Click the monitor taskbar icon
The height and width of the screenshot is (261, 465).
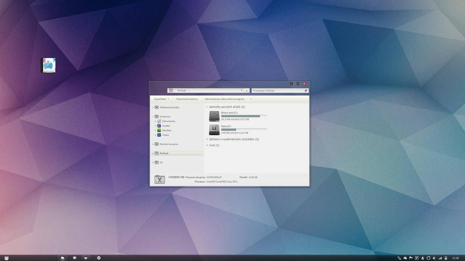pyautogui.click(x=74, y=258)
